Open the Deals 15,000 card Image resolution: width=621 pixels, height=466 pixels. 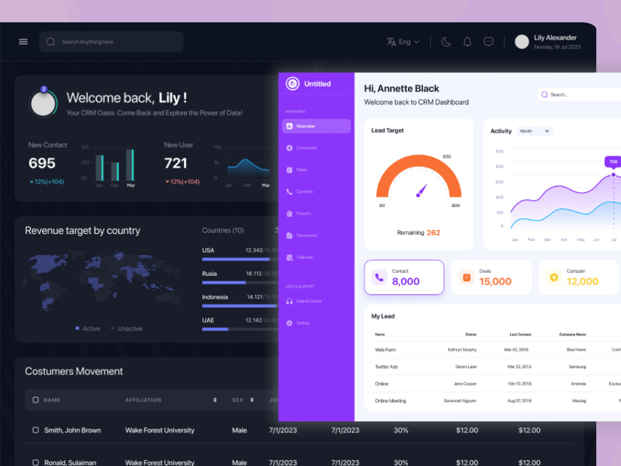tap(491, 277)
